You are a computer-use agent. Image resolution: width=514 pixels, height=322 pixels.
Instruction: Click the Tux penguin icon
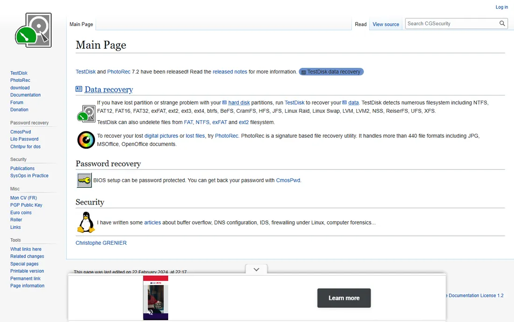(x=86, y=222)
